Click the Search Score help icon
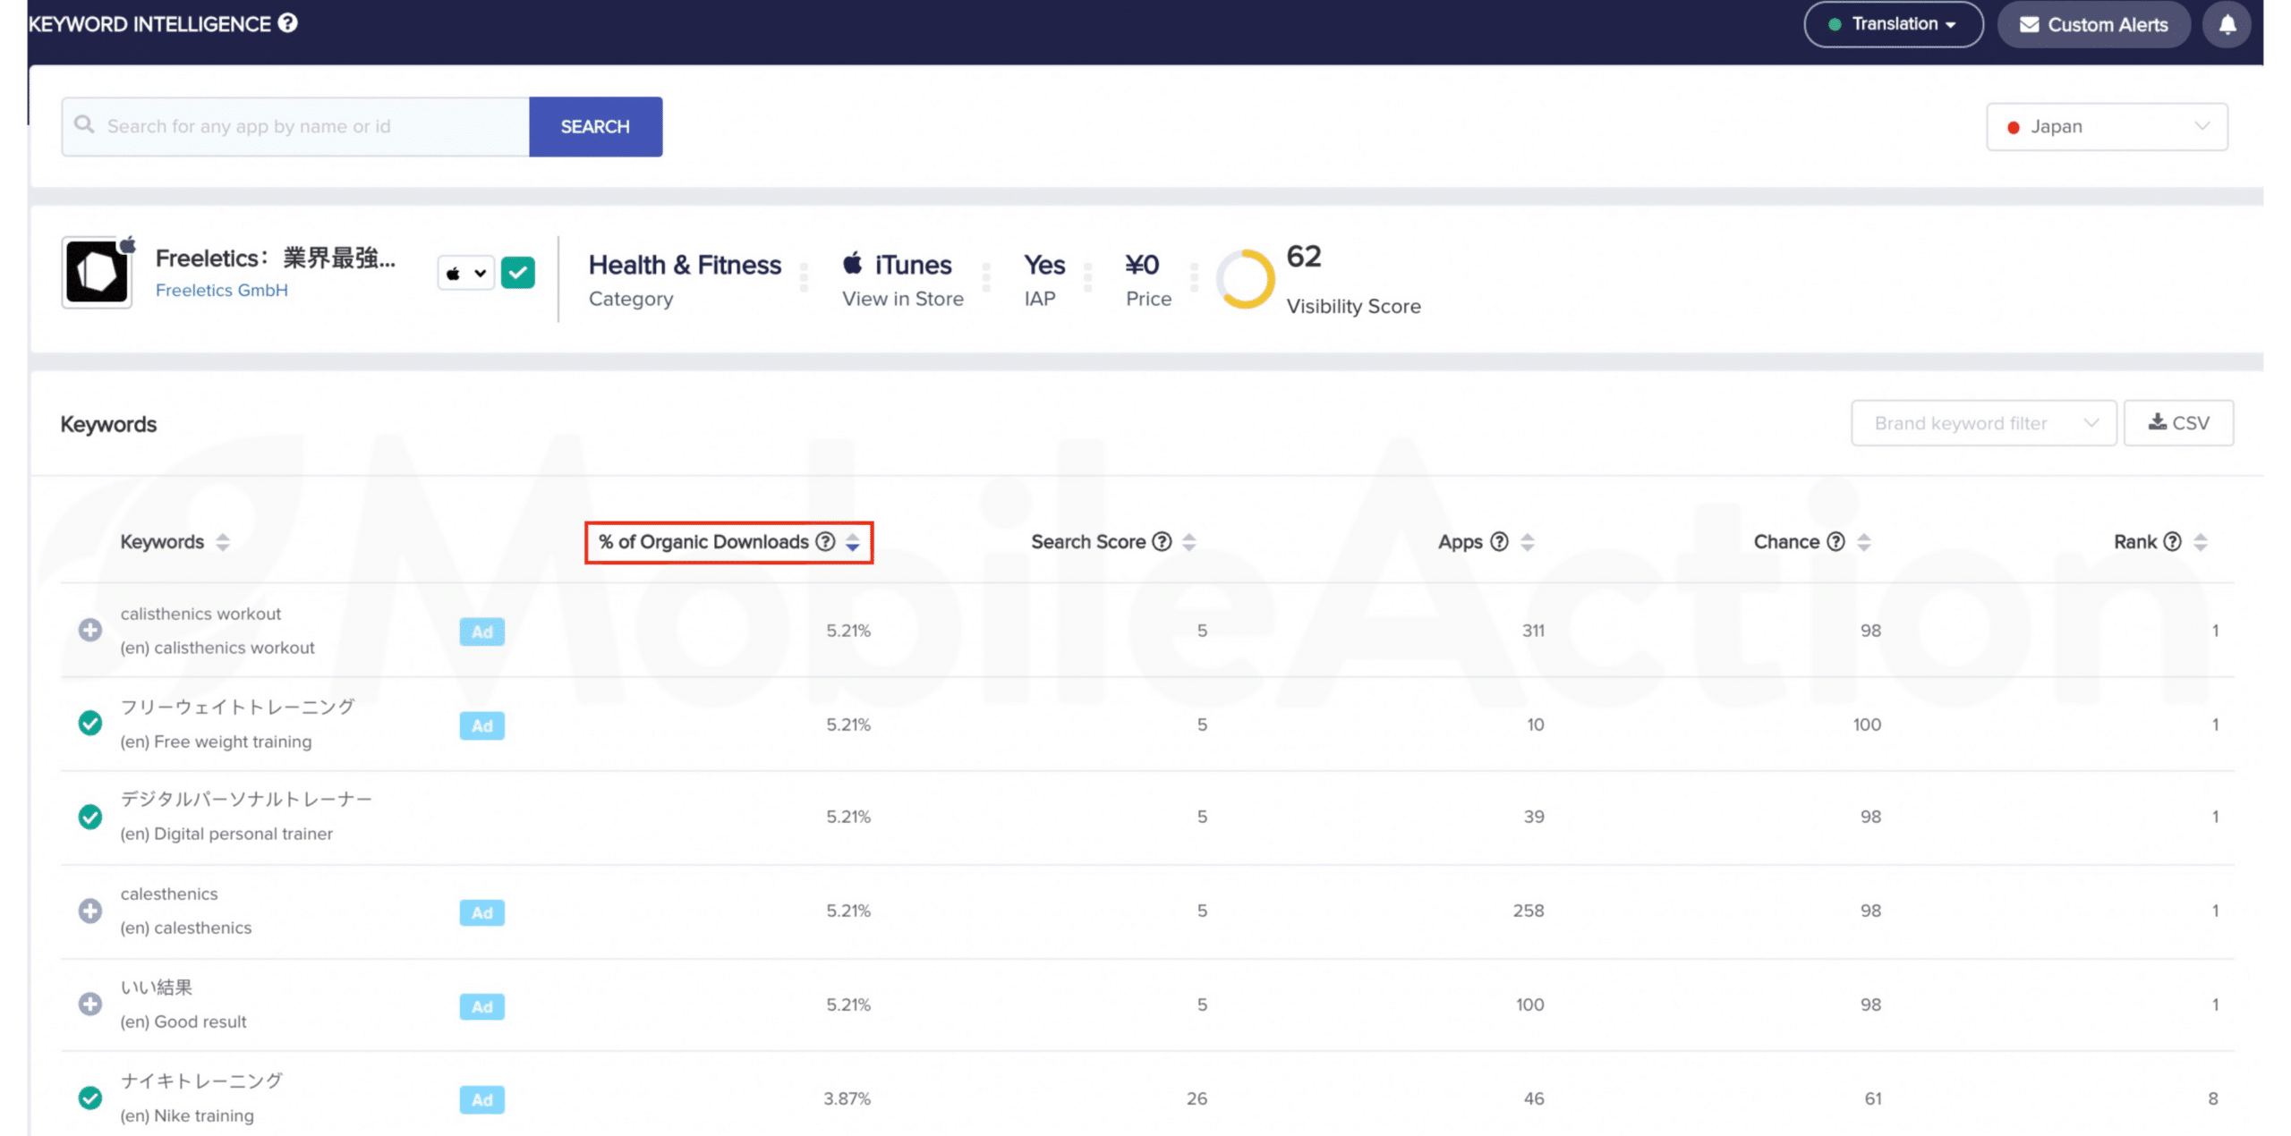The height and width of the screenshot is (1136, 2291). click(x=1162, y=541)
